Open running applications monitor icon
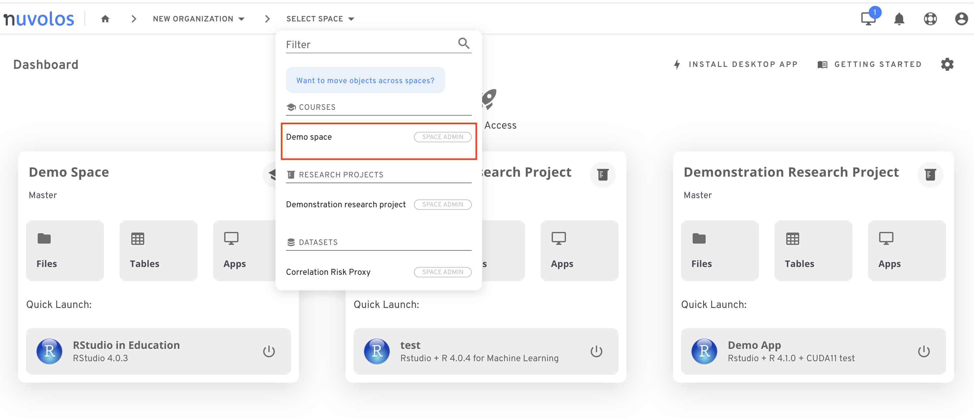 pos(868,19)
